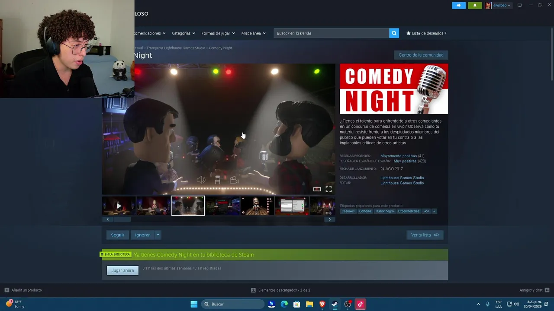554x311 pixels.
Task: Open OBS Studio from taskbar
Action: pos(348,304)
